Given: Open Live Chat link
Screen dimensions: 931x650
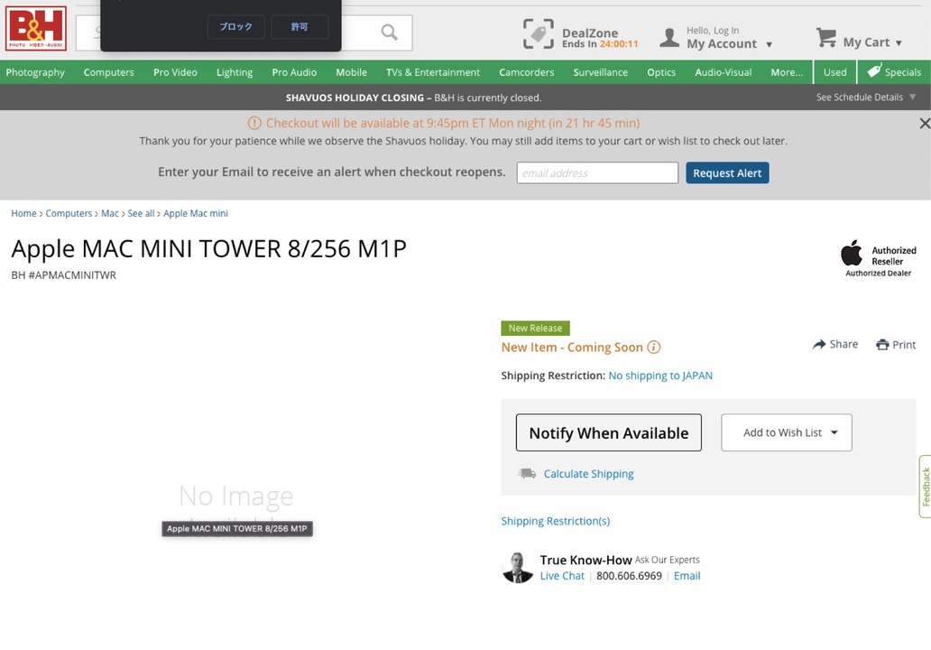Looking at the screenshot, I should coord(562,576).
